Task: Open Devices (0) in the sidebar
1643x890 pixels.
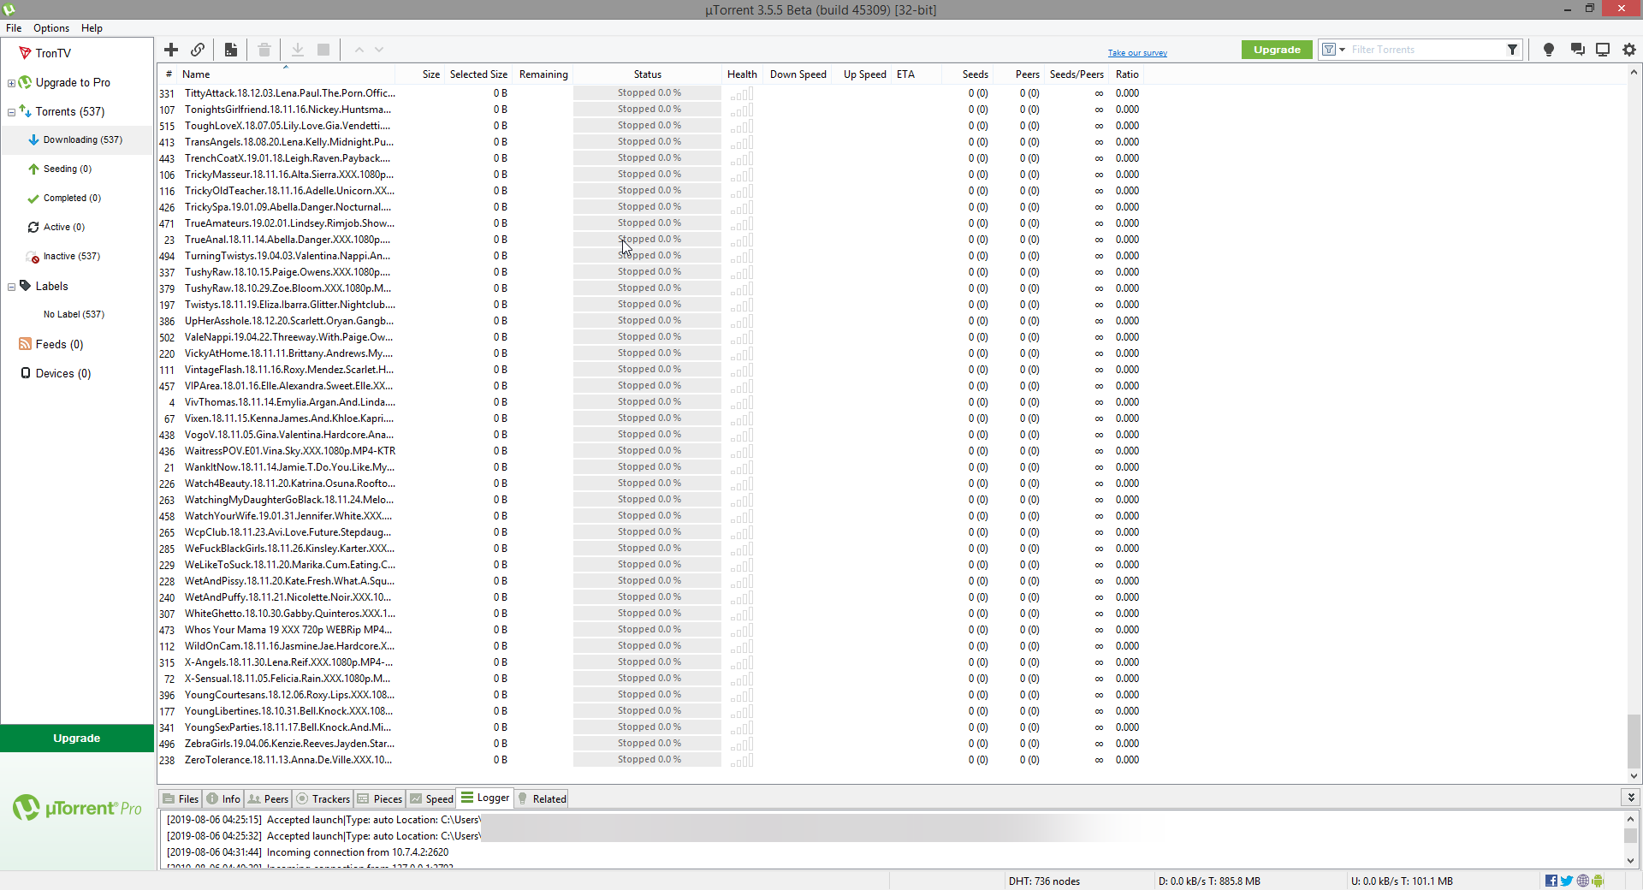Action: tap(62, 373)
